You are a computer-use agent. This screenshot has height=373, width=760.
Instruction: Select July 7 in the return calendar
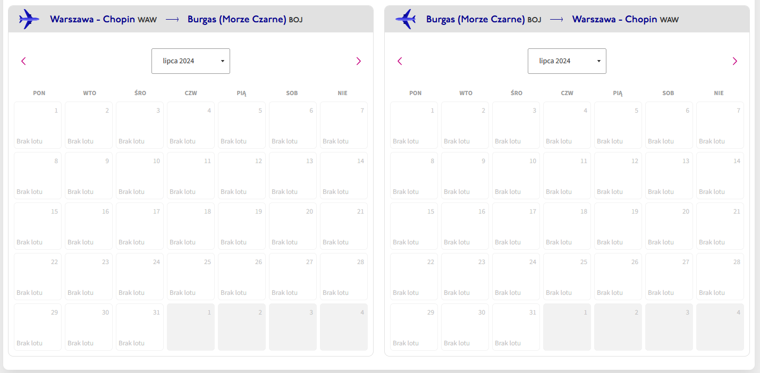[720, 125]
